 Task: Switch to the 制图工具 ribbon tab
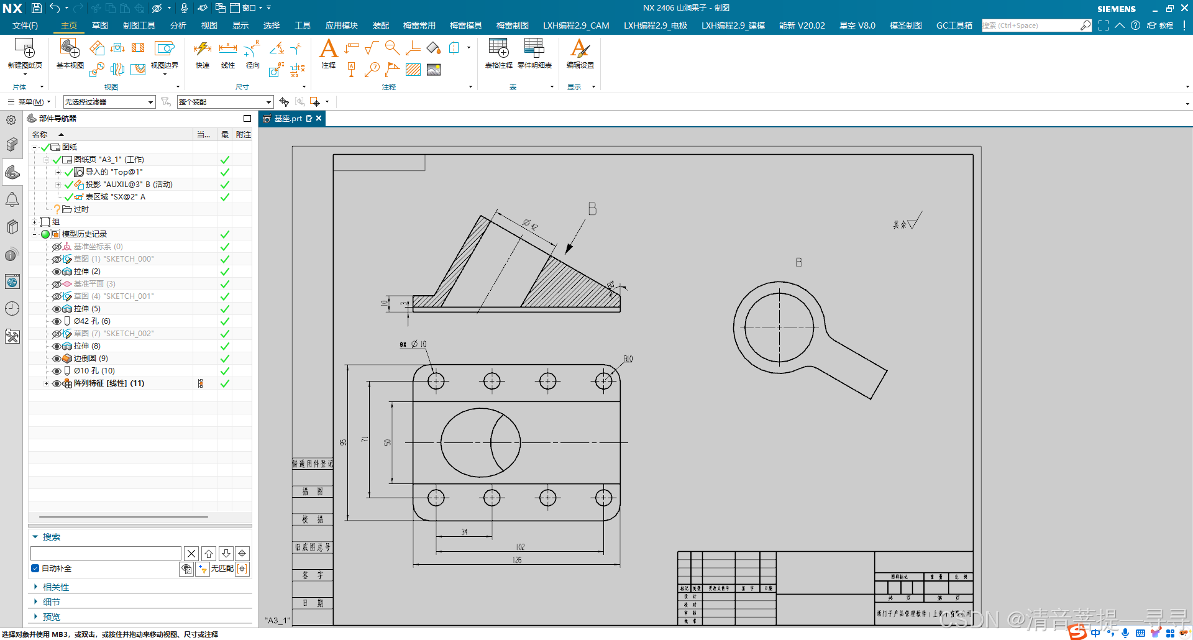139,25
